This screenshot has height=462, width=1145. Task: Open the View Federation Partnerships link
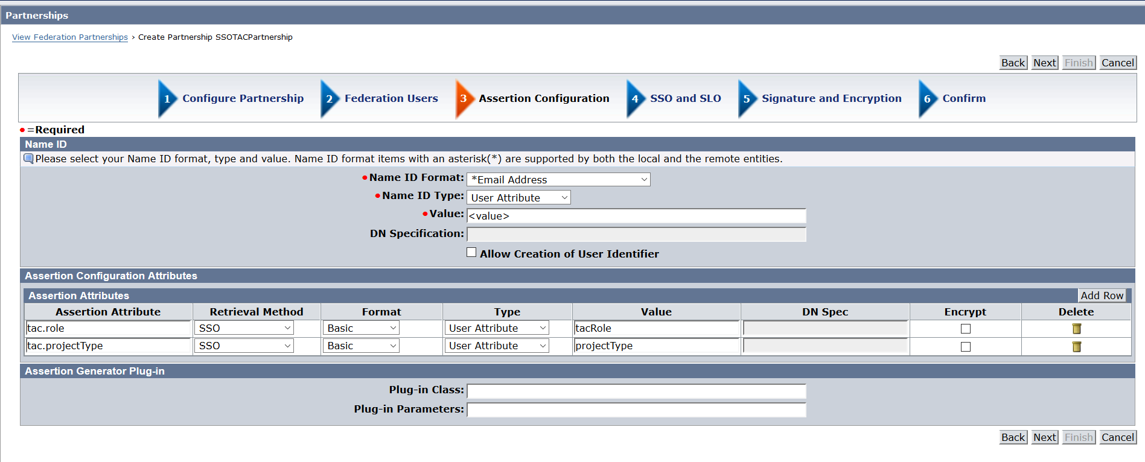pyautogui.click(x=70, y=37)
